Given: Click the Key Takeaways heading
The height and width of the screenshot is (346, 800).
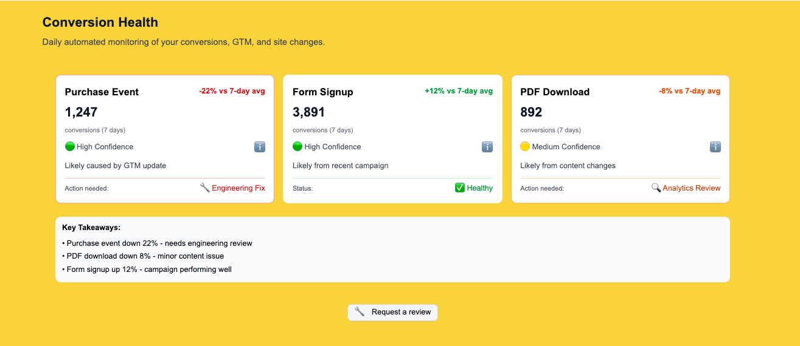Looking at the screenshot, I should point(91,228).
